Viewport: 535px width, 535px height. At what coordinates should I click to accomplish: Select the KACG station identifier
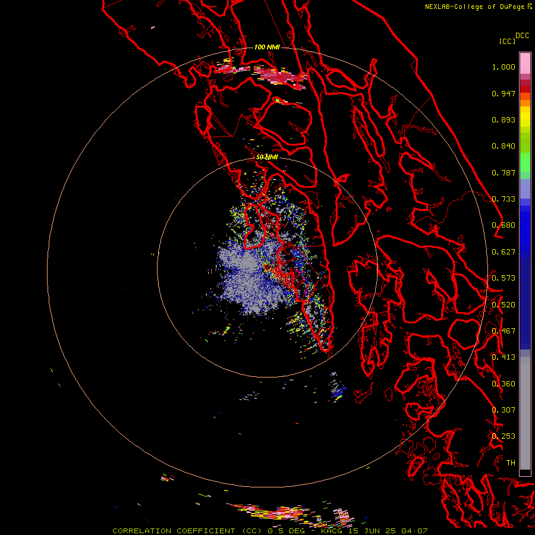point(331,531)
